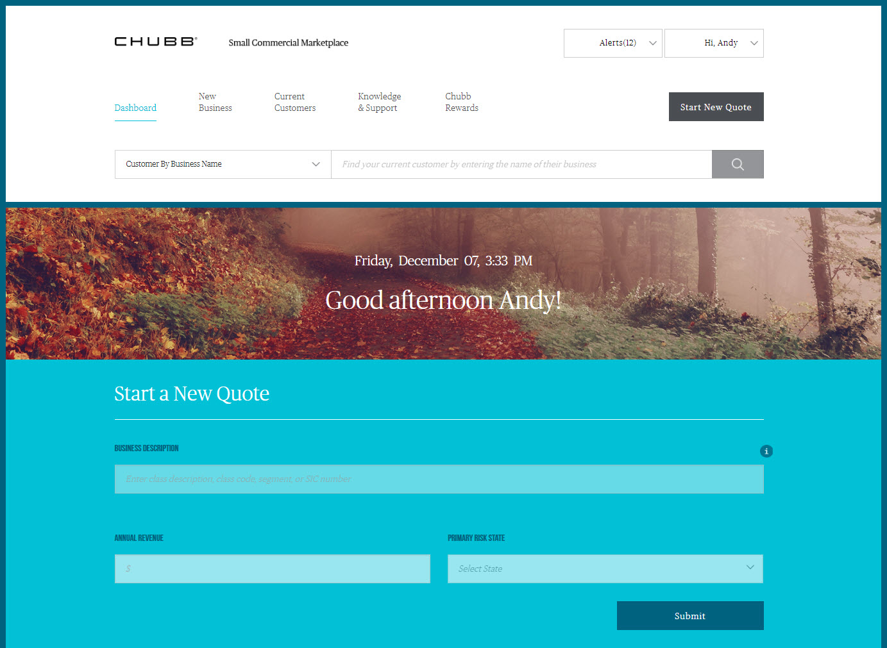Open the Select State dropdown
The image size is (887, 648).
[x=605, y=569]
